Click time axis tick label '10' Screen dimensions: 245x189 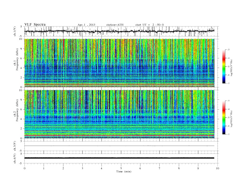[x=217, y=168]
